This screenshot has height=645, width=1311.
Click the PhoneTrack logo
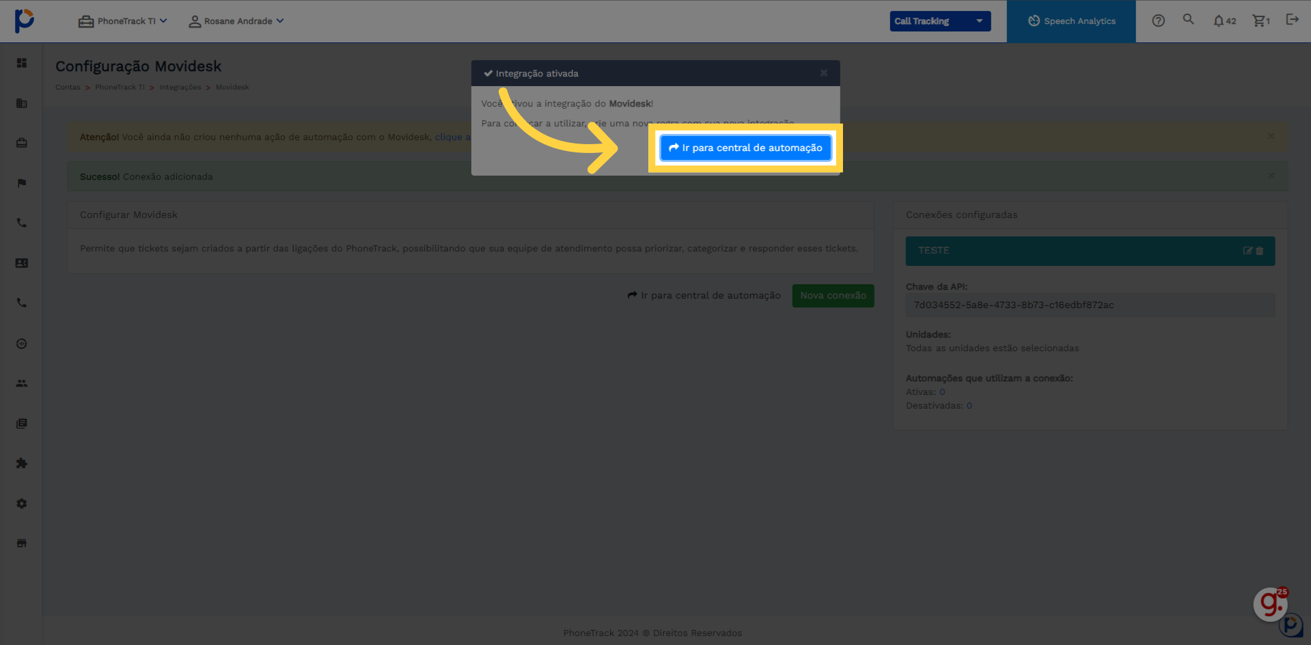click(x=24, y=20)
